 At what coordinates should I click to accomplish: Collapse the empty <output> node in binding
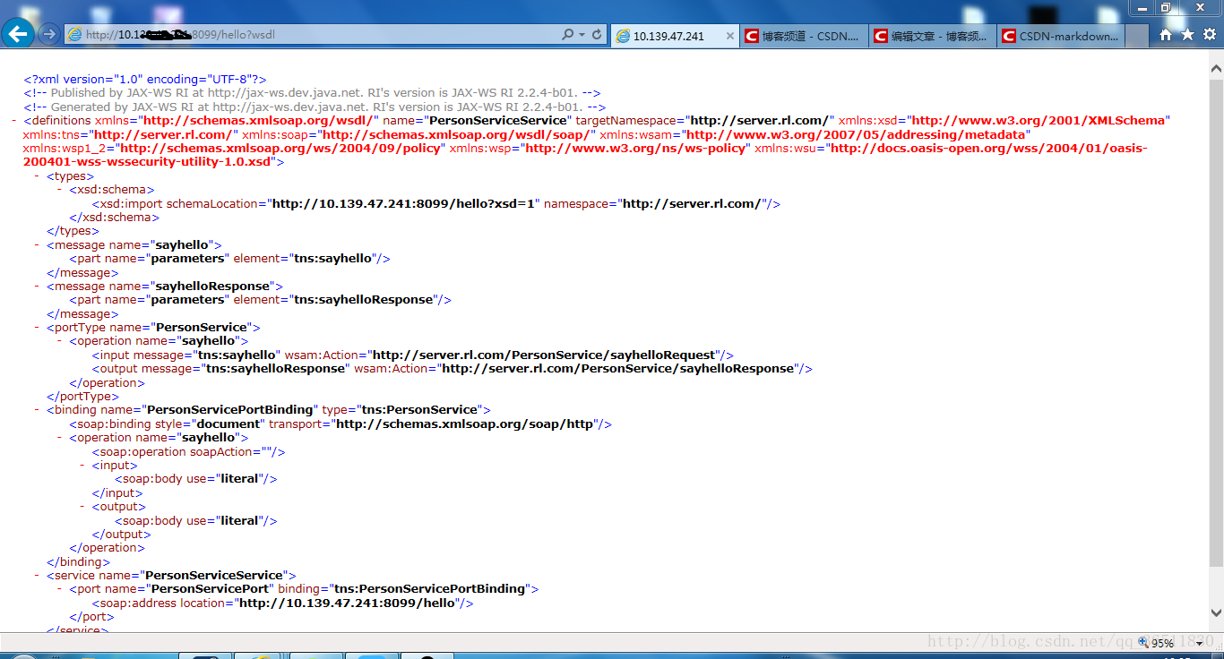(x=82, y=507)
